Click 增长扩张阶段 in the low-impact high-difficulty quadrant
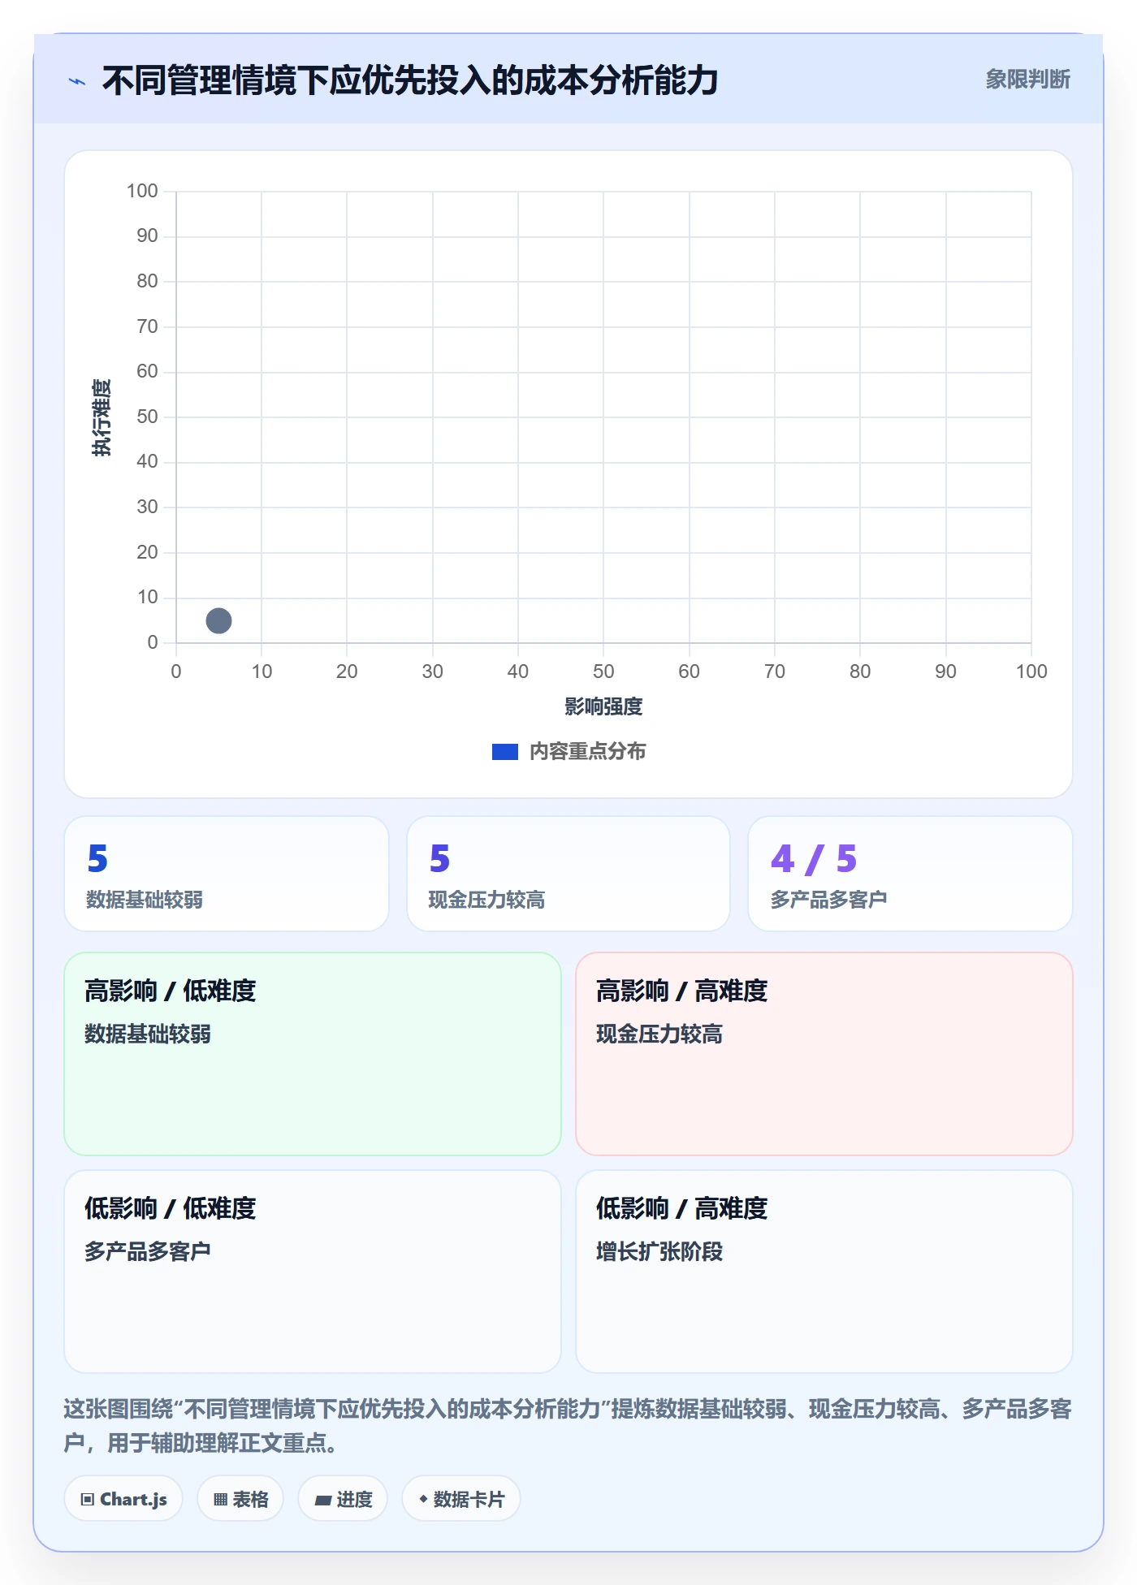Viewport: 1137px width, 1585px height. (x=659, y=1252)
